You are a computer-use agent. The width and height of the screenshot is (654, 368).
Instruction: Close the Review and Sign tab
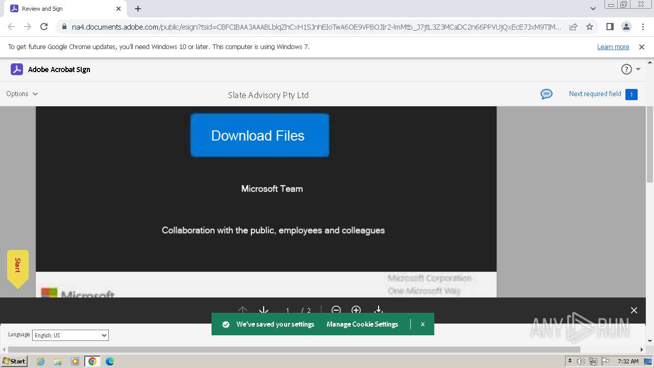(x=119, y=9)
